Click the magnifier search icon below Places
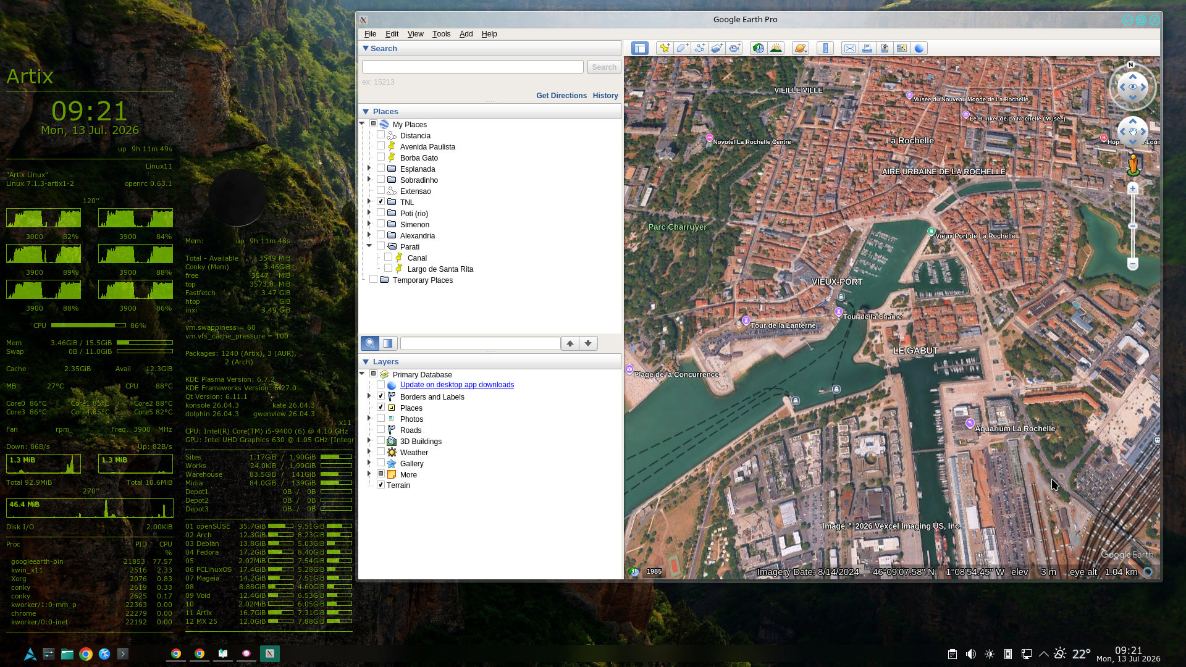The width and height of the screenshot is (1186, 667). (x=370, y=343)
